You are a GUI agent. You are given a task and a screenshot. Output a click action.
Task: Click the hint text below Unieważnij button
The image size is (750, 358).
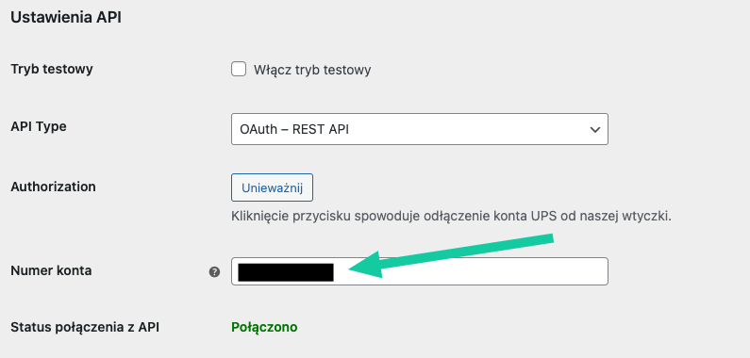[452, 217]
